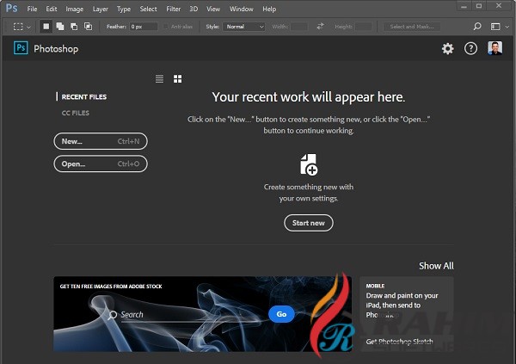Open the search magnifier icon in options bar

(478, 27)
